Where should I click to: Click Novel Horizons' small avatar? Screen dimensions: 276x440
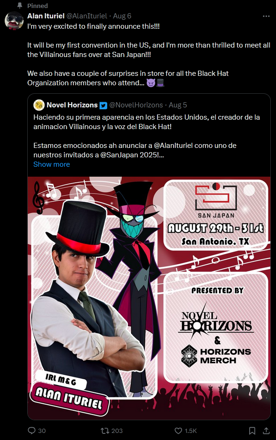coord(39,105)
